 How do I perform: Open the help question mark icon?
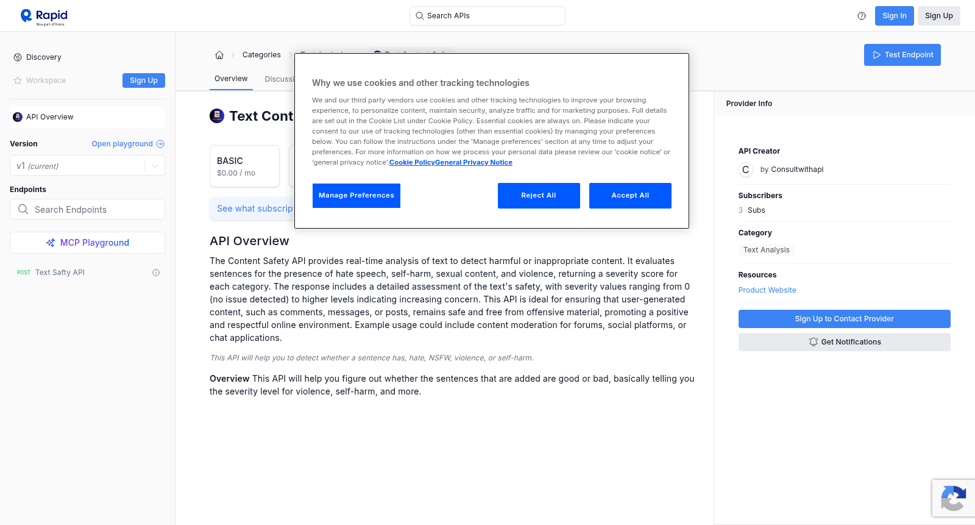pos(862,16)
